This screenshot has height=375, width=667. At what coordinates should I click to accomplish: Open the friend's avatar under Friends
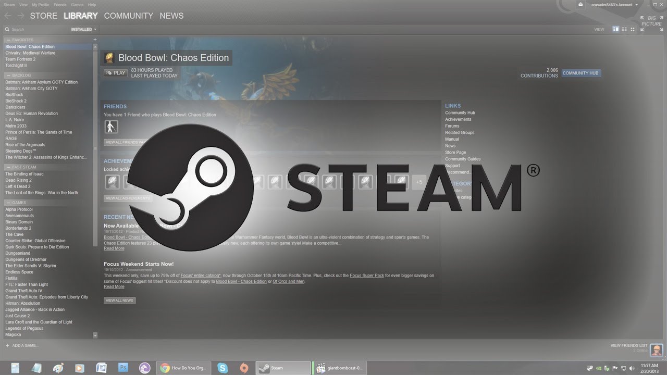point(111,127)
